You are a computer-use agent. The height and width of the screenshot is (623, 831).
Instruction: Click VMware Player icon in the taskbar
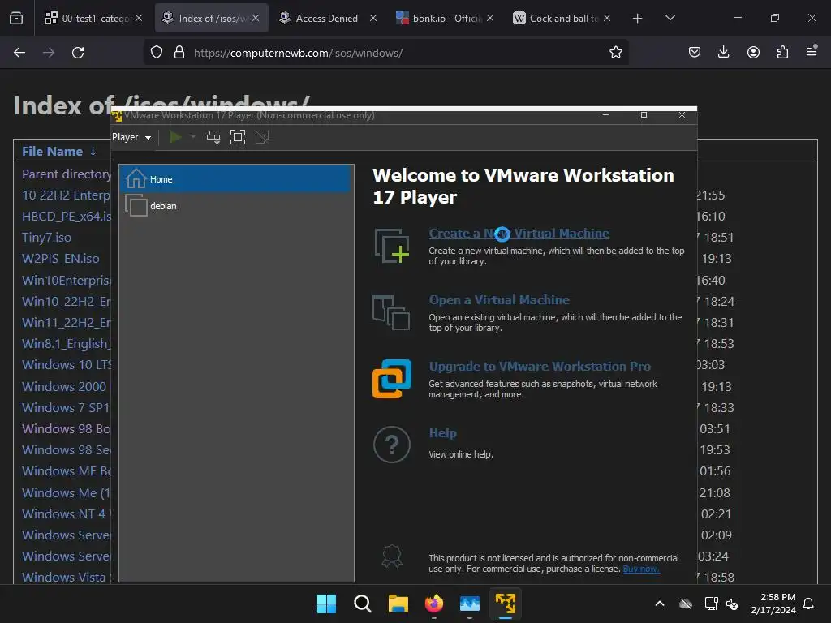pyautogui.click(x=505, y=604)
